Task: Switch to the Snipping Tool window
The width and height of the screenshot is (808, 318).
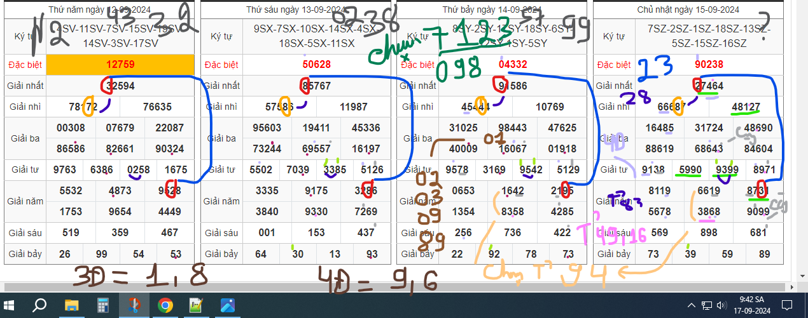Action: (134, 305)
